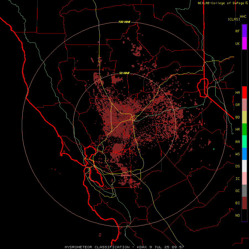Click the RA legend label

[x=237, y=142]
